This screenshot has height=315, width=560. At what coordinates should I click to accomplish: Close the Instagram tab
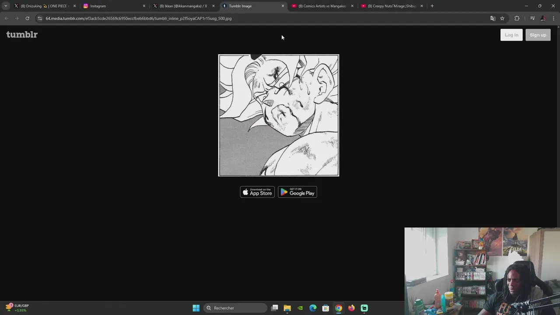point(144,6)
